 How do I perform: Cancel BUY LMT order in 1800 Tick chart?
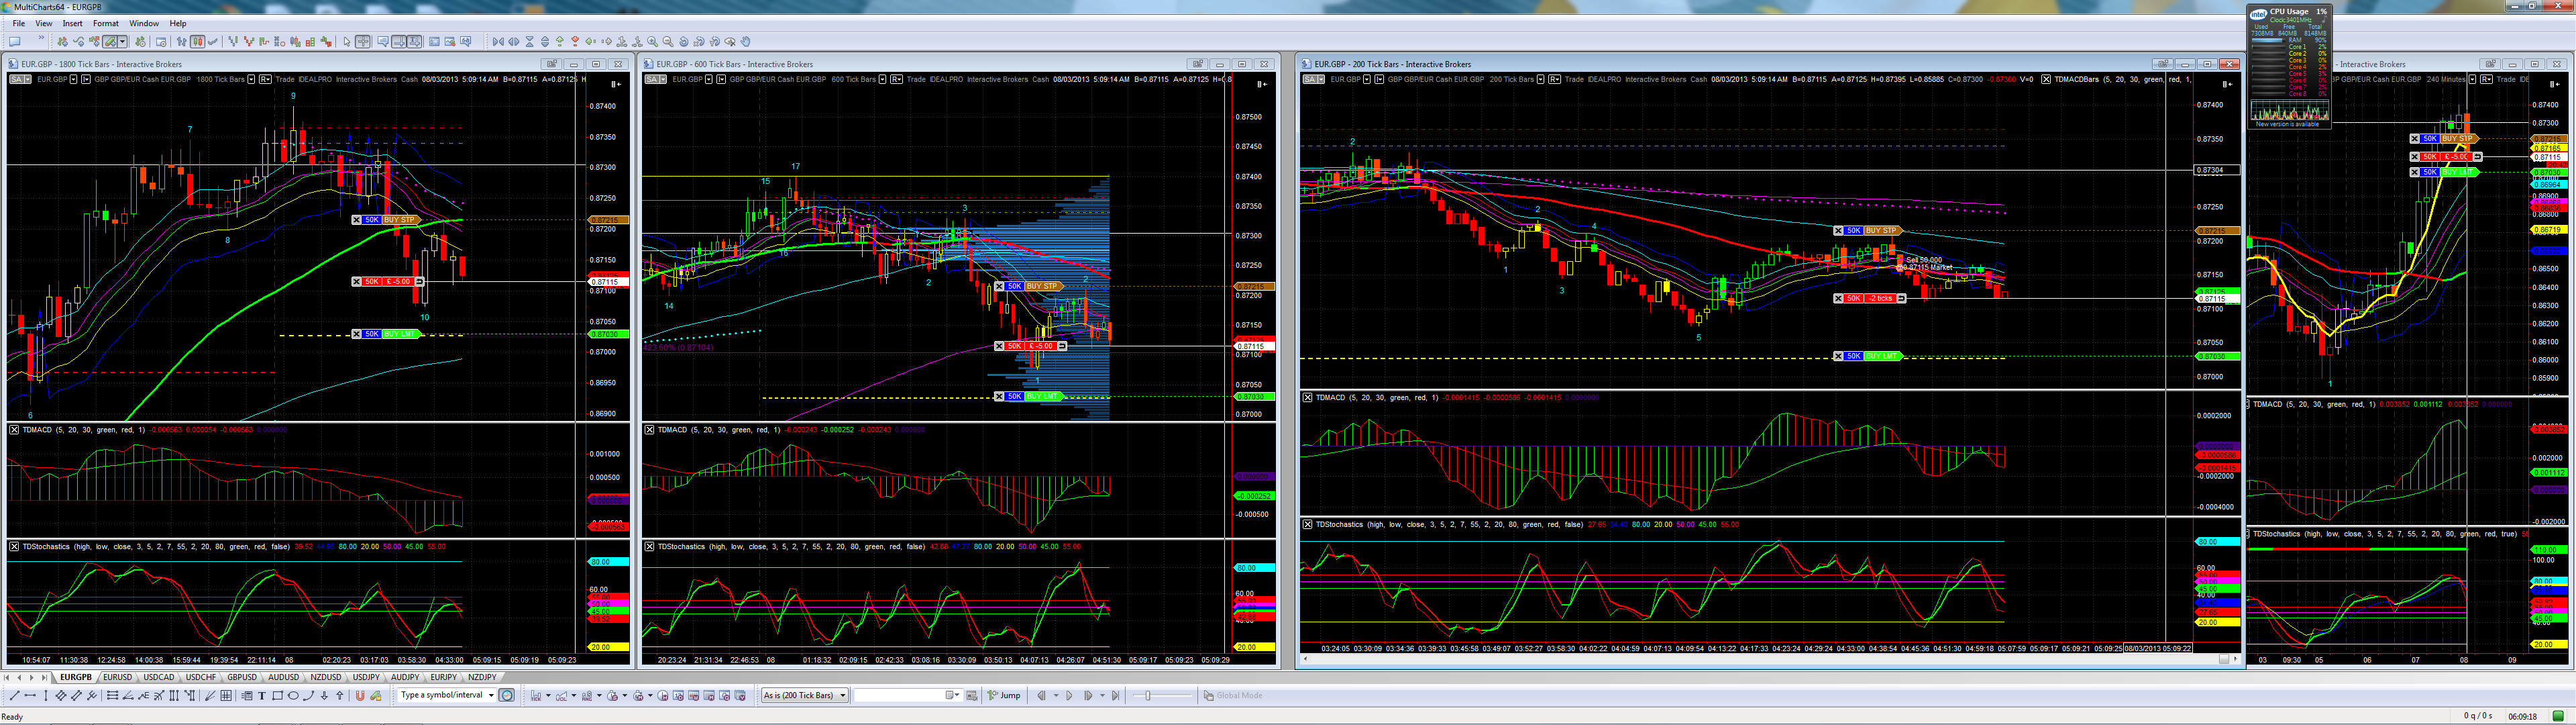(x=357, y=334)
